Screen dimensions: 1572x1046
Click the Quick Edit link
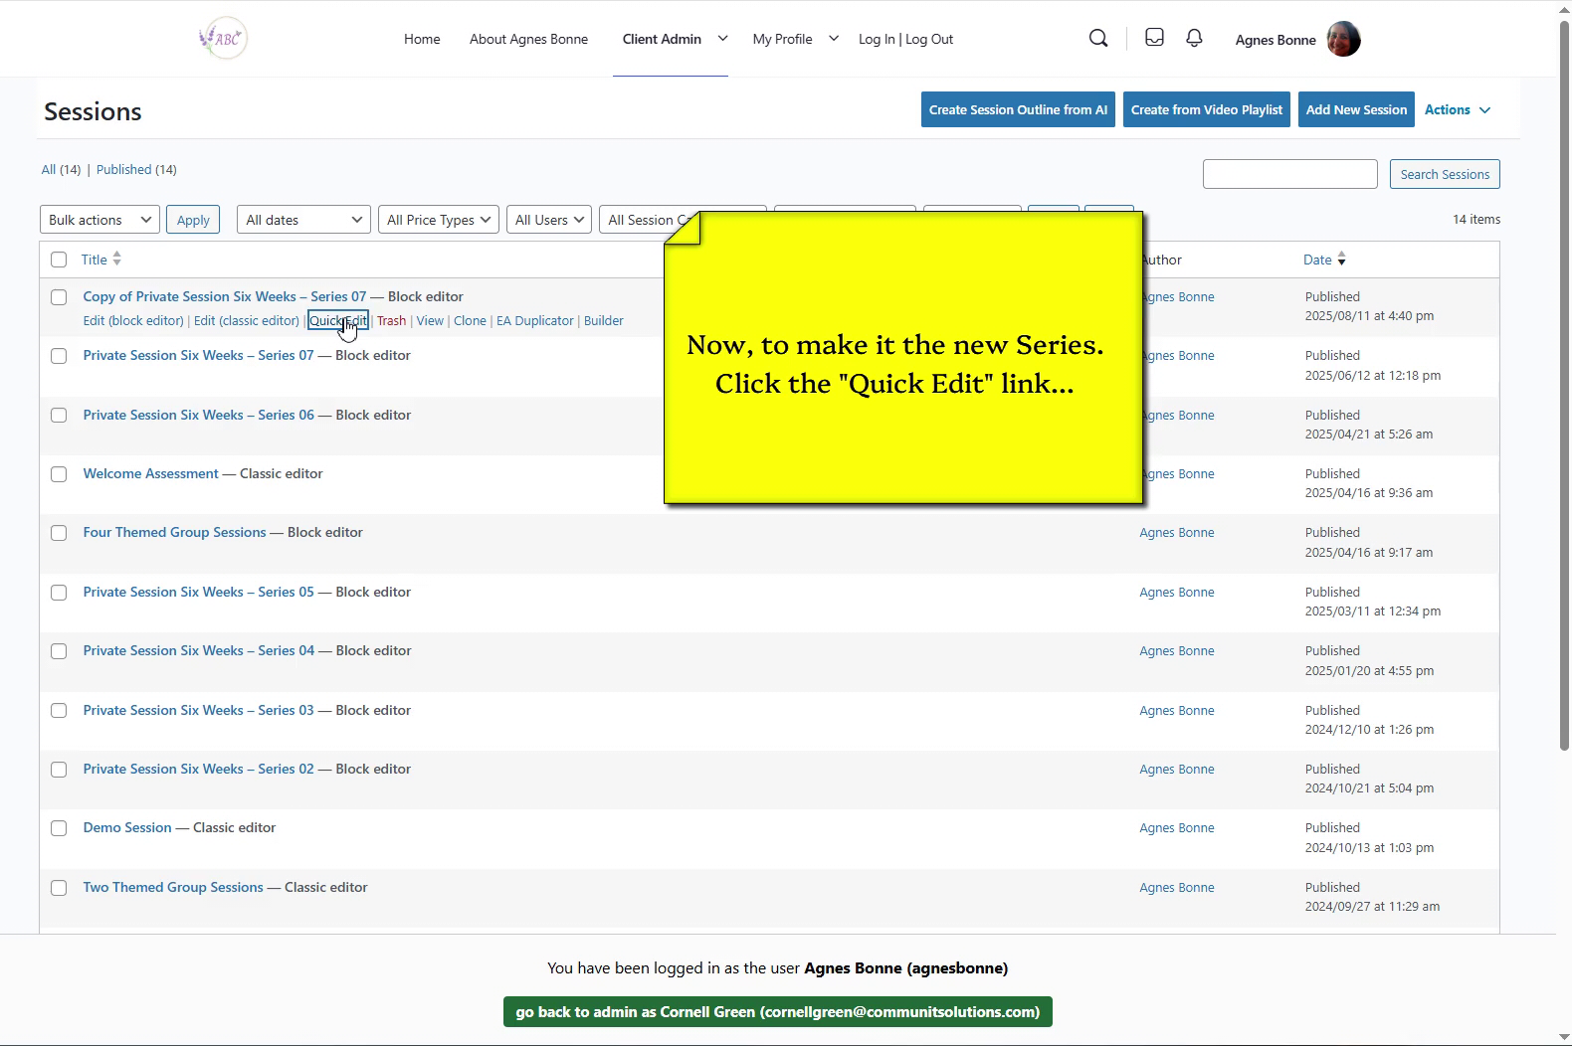pyautogui.click(x=337, y=320)
